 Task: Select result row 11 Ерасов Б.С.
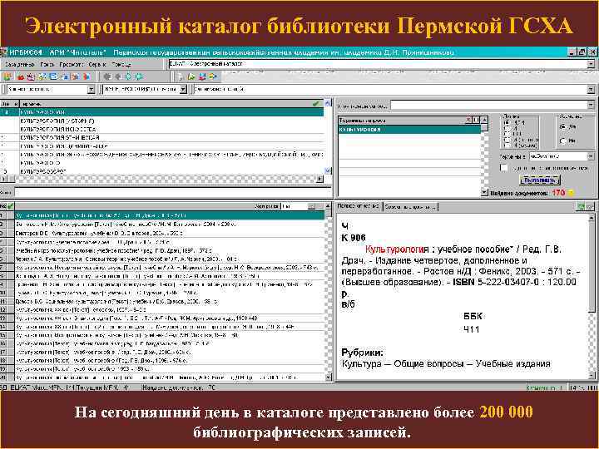click(170, 301)
